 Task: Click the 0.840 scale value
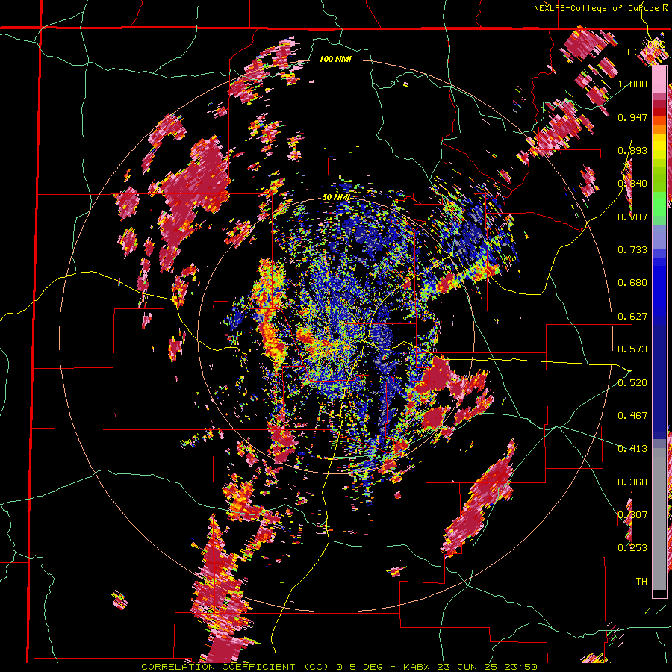click(x=632, y=184)
